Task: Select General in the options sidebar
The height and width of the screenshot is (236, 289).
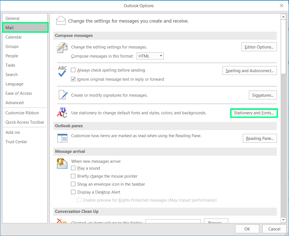Action: 25,18
